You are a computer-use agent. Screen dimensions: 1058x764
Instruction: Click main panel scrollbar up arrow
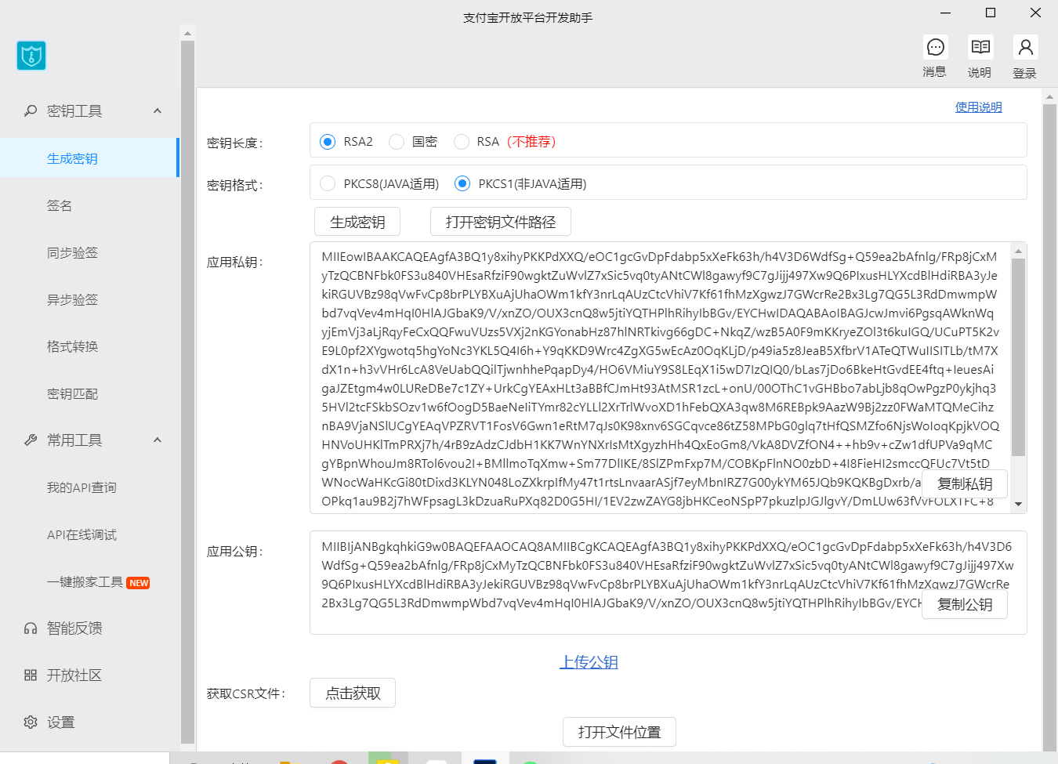[x=1050, y=97]
